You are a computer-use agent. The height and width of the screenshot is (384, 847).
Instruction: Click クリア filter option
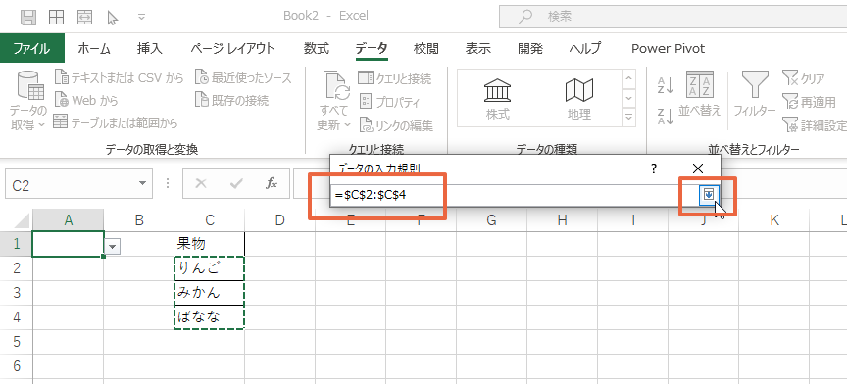point(804,78)
